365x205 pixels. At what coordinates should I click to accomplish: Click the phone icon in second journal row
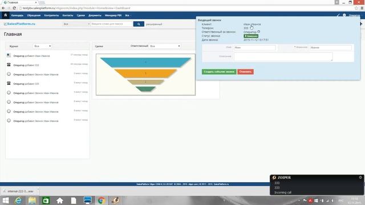pyautogui.click(x=9, y=64)
